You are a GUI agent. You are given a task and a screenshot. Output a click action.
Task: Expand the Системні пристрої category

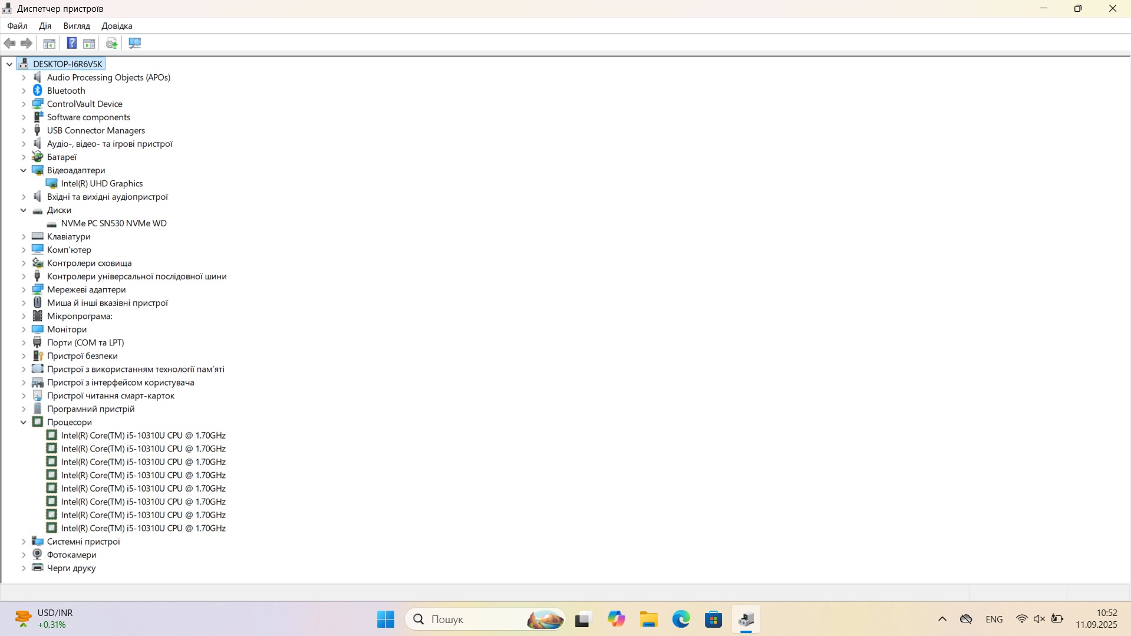pos(24,542)
